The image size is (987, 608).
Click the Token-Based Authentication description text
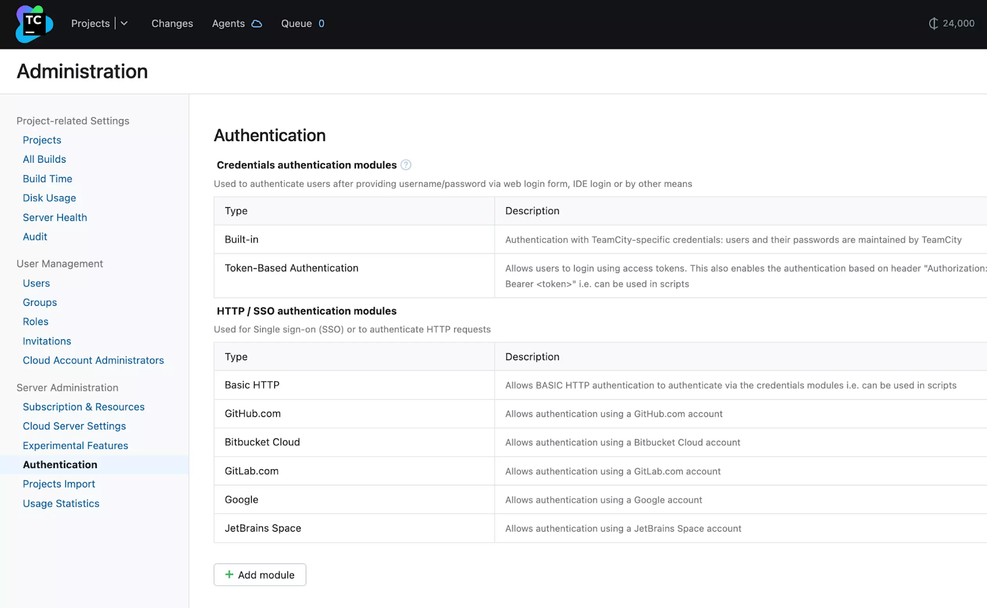coord(746,276)
